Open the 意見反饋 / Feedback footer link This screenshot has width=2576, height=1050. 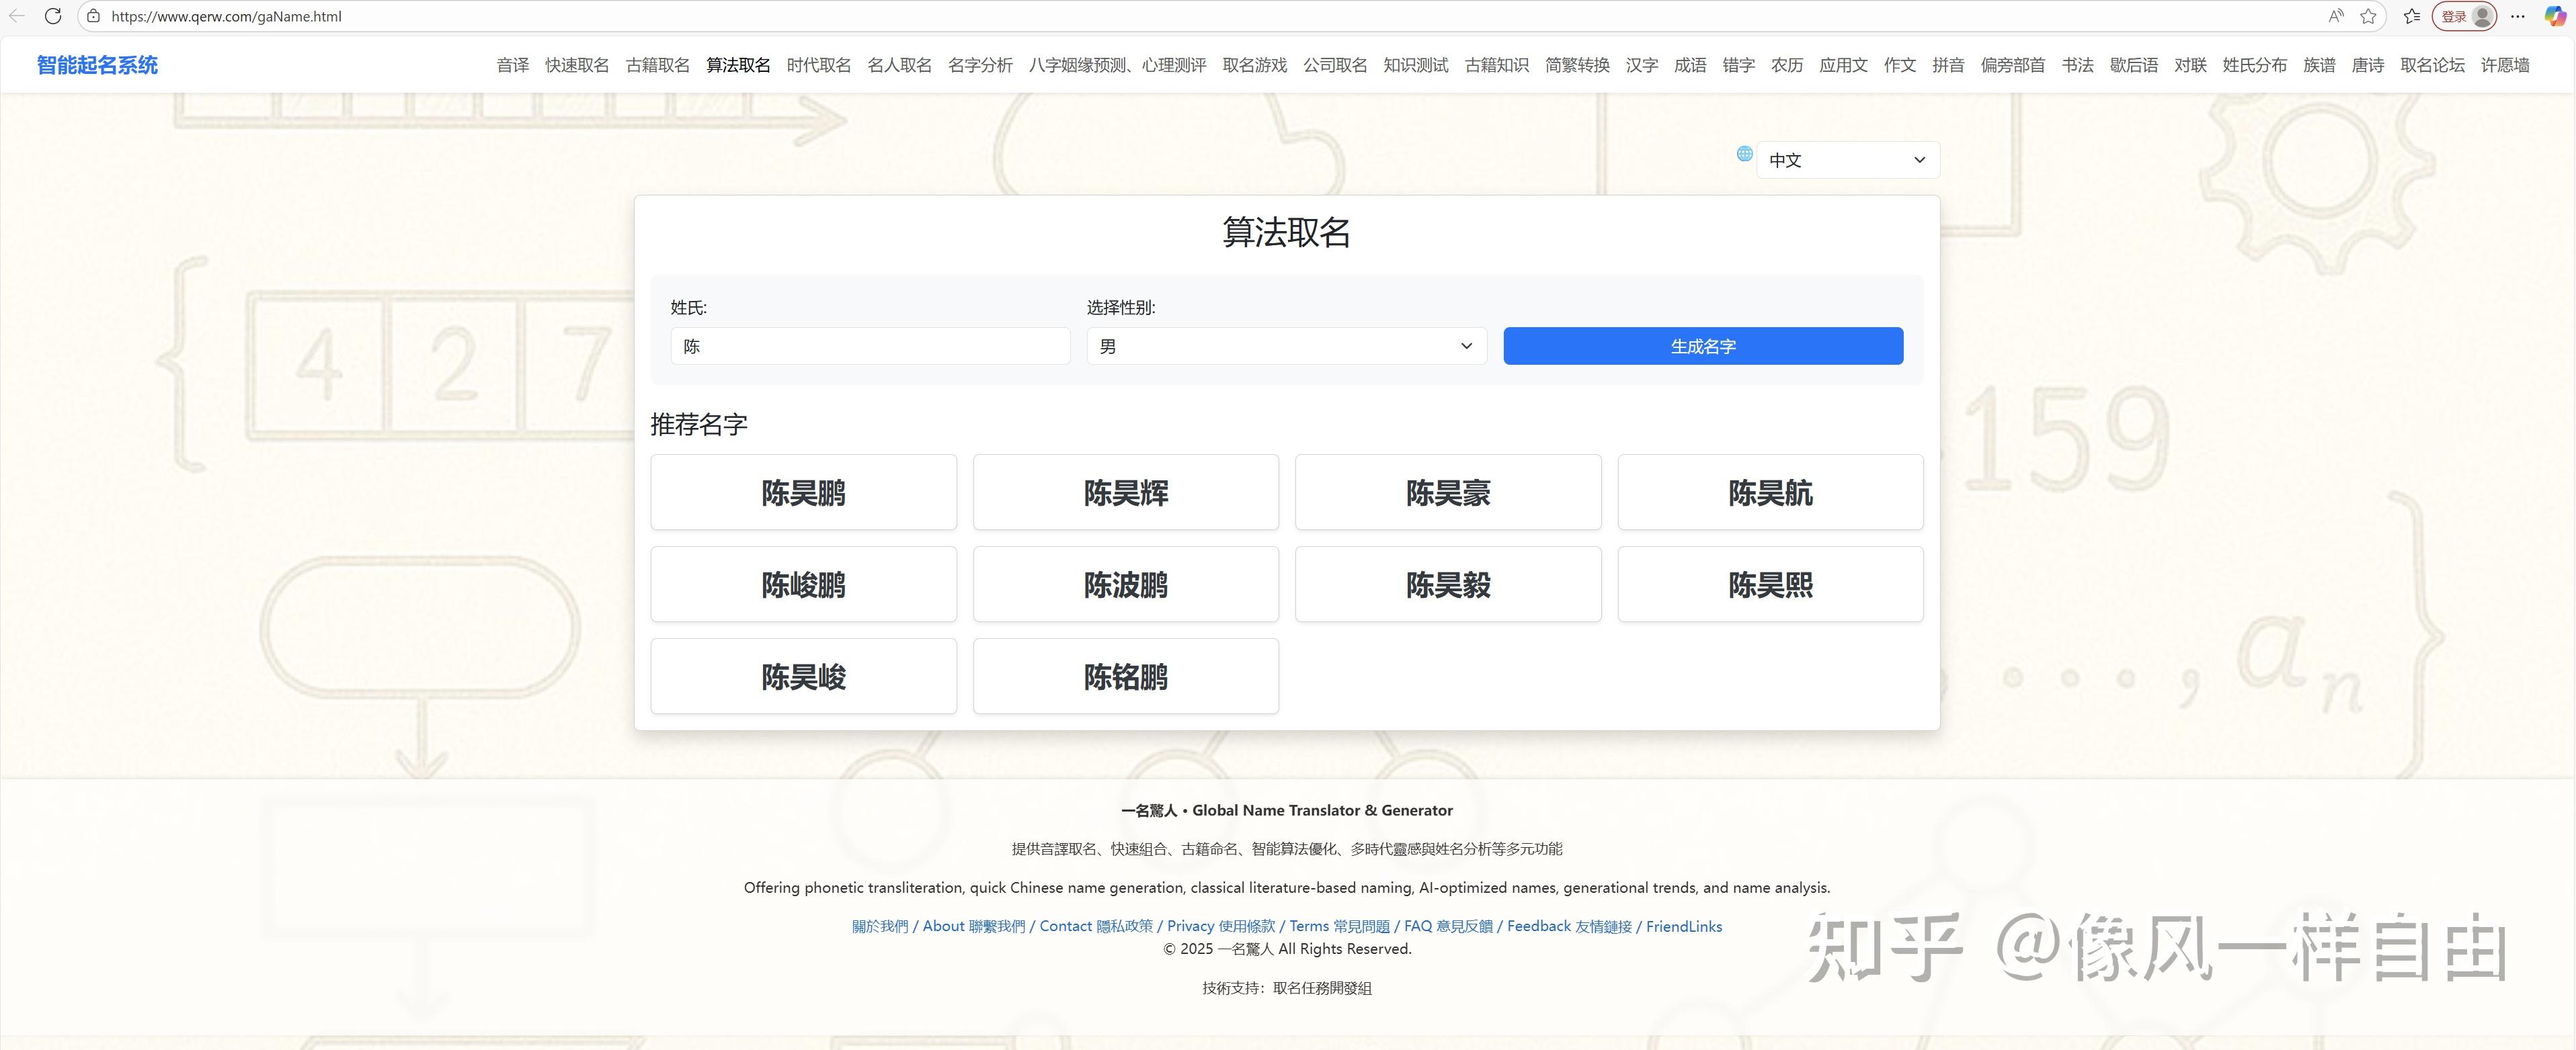point(1504,926)
